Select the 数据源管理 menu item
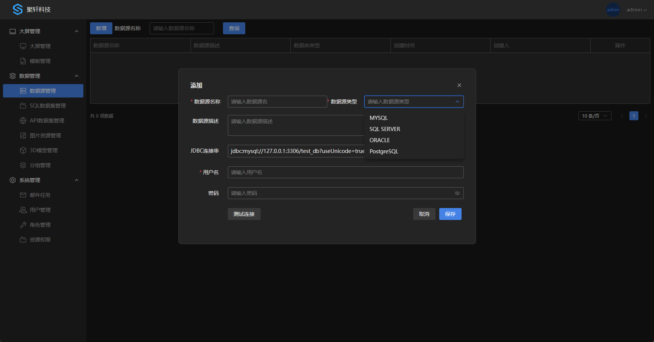Viewport: 654px width, 342px height. (43, 91)
